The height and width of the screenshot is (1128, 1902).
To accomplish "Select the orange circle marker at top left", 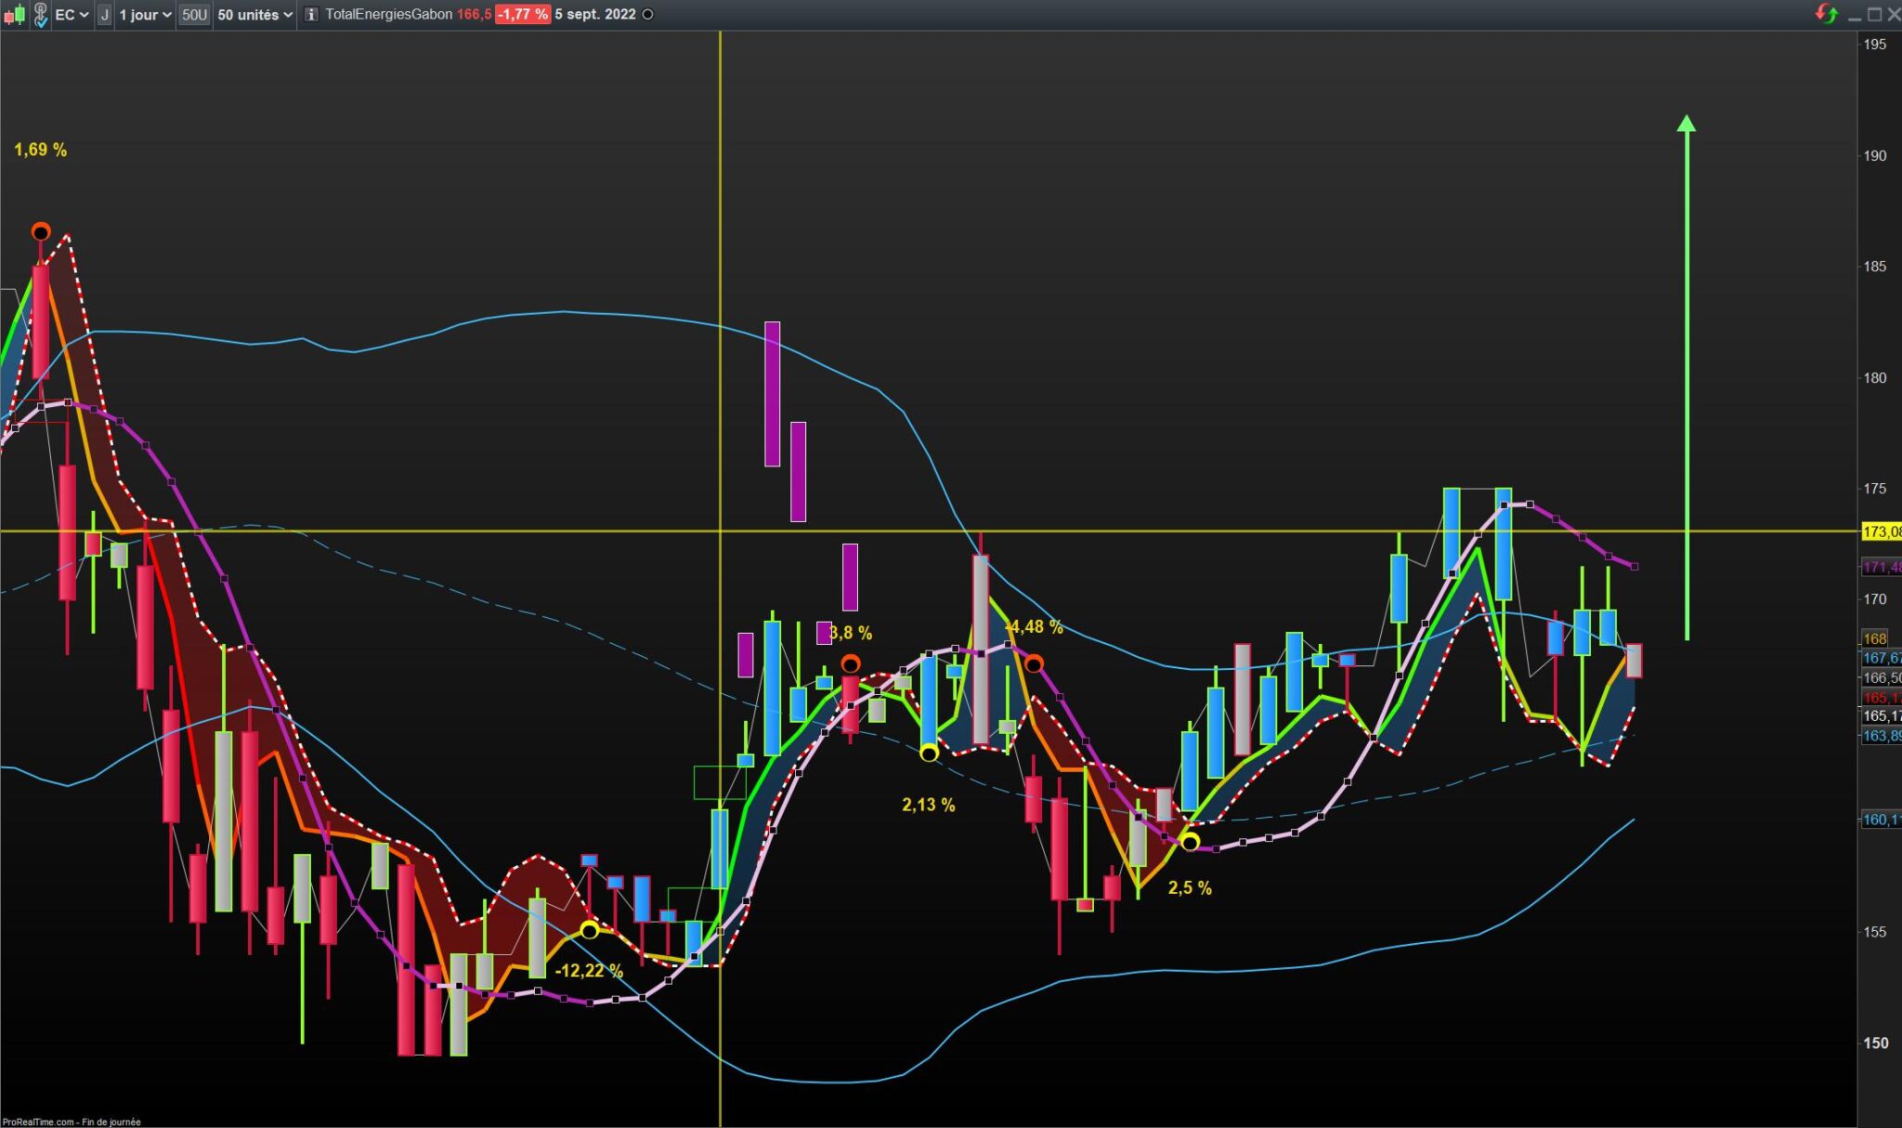I will 40,231.
